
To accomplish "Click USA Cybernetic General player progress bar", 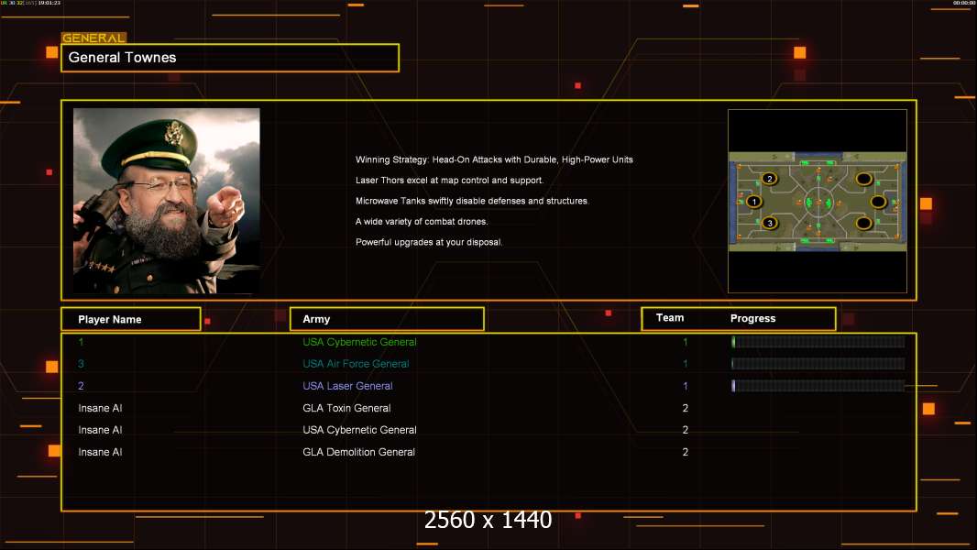I will tap(818, 341).
